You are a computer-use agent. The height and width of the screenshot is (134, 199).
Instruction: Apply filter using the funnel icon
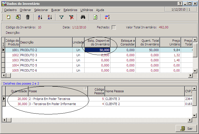61,17
